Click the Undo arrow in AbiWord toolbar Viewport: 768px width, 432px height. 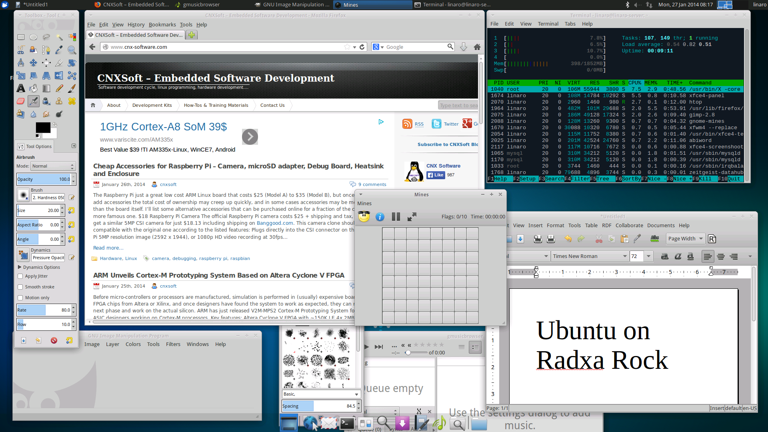point(568,239)
